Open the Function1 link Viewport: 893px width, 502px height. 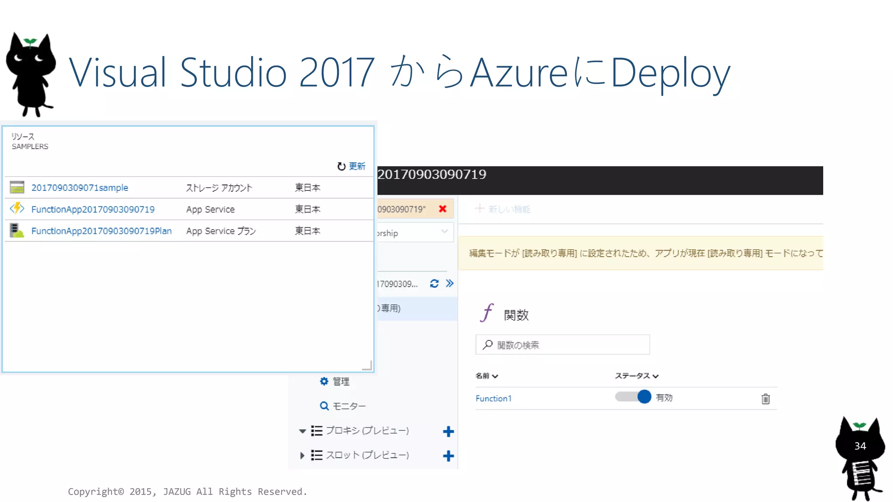point(493,398)
